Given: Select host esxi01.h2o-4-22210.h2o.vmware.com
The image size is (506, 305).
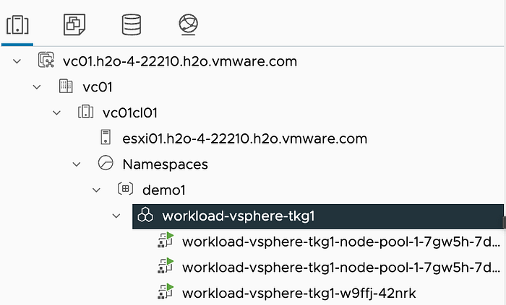Looking at the screenshot, I should pos(244,138).
